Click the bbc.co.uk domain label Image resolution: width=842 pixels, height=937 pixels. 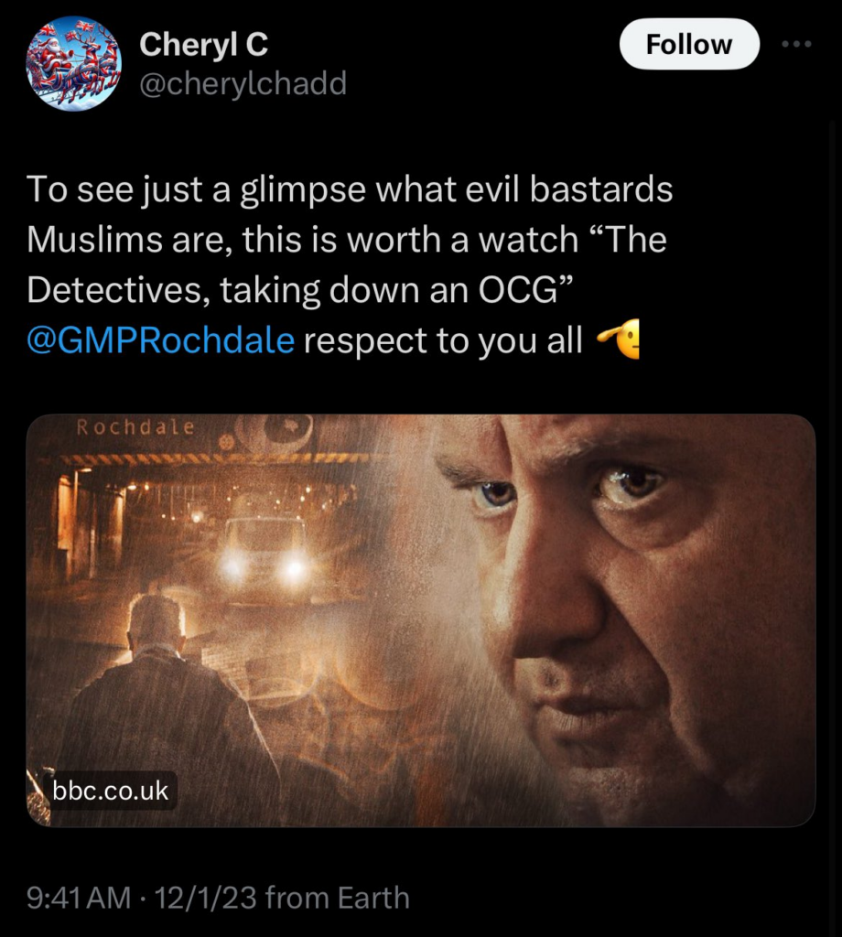(111, 790)
